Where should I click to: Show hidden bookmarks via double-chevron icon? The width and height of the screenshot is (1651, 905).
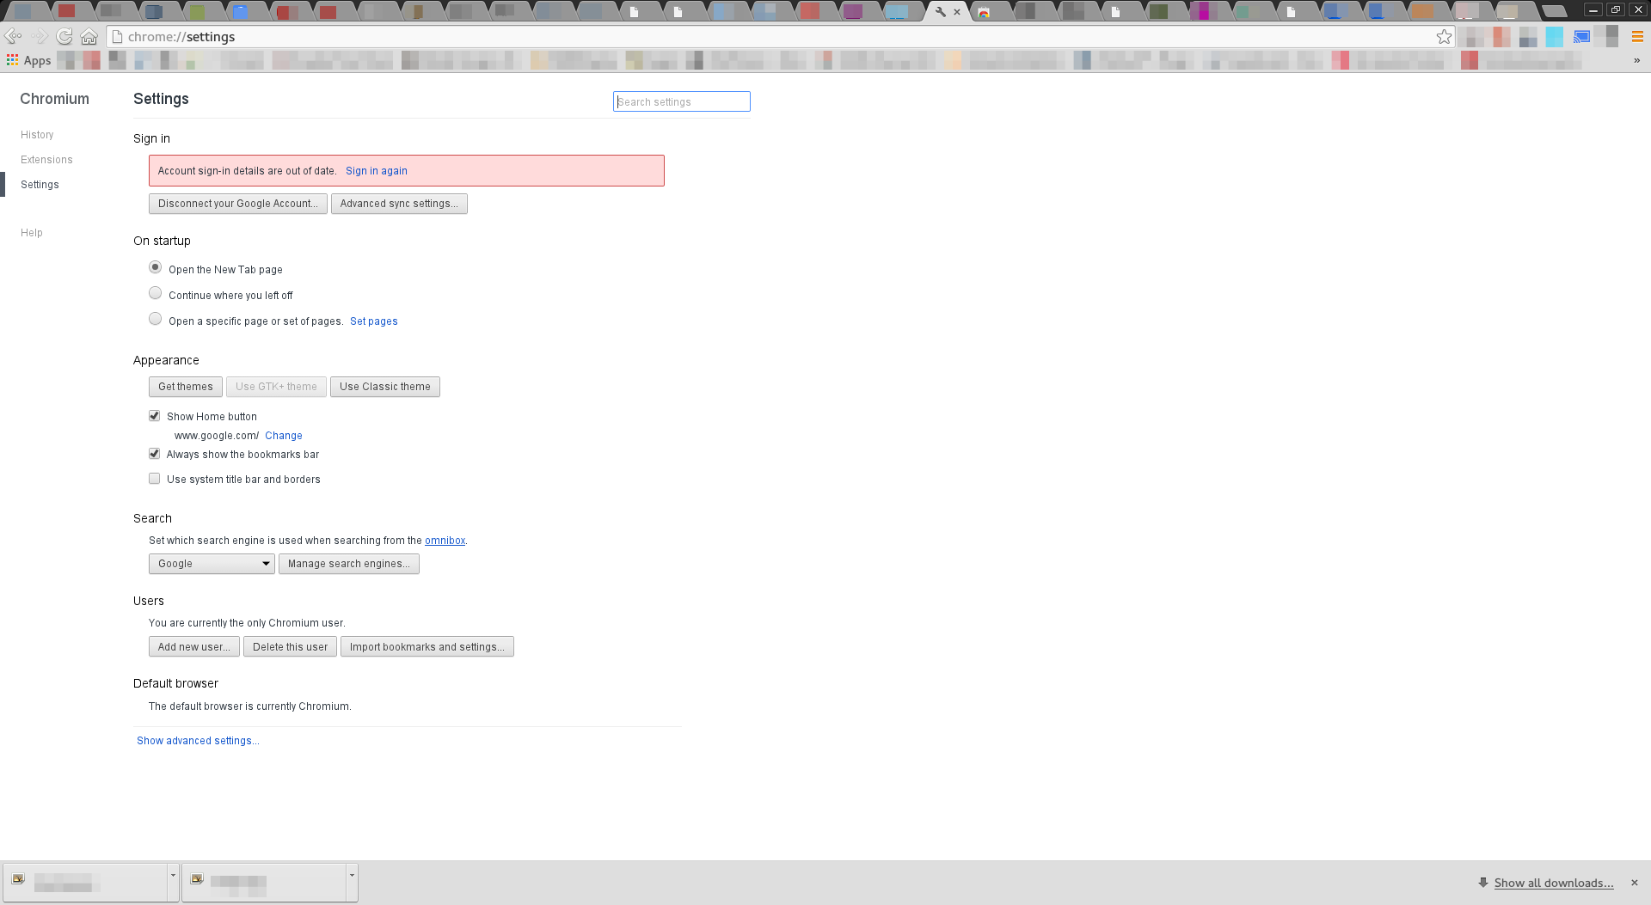[1636, 60]
